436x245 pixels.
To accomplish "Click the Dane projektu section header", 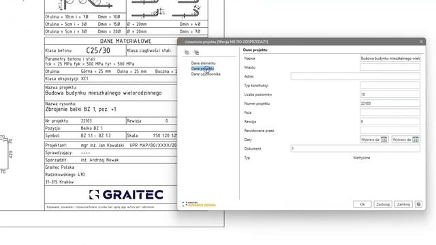I will click(x=255, y=50).
